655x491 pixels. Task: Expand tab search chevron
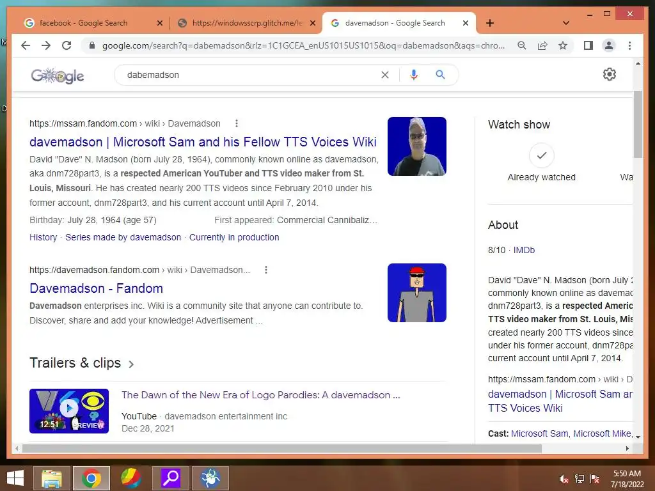[566, 23]
